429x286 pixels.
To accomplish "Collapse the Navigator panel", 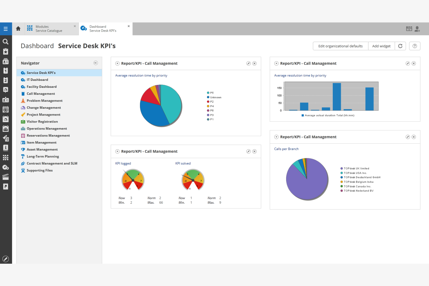I will coord(96,63).
